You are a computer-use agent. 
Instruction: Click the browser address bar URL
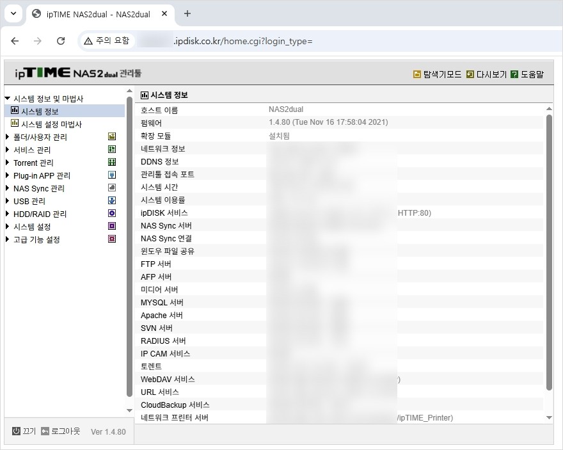243,41
